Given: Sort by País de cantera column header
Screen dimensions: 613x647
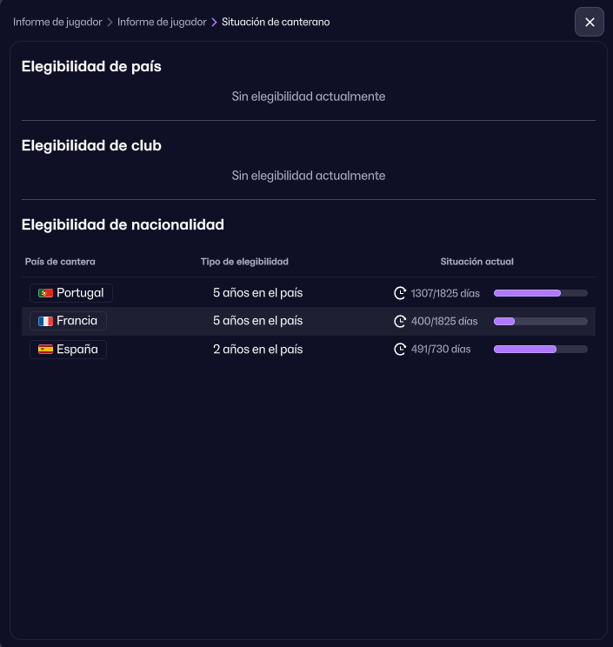Looking at the screenshot, I should click(60, 262).
